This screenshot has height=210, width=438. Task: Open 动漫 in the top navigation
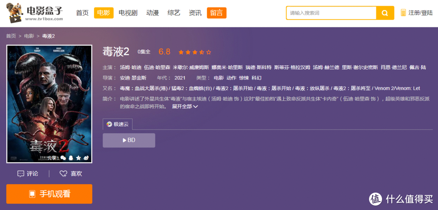click(x=152, y=13)
